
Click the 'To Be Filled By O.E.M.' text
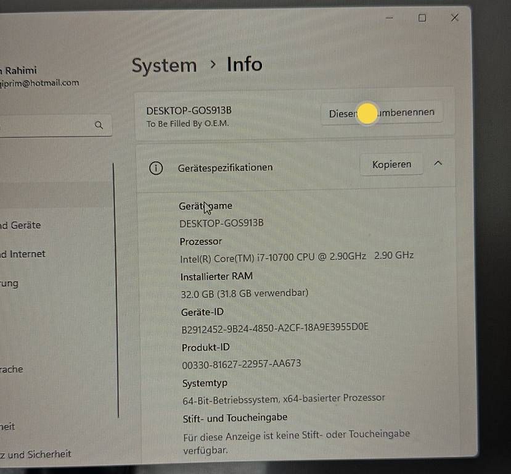pyautogui.click(x=187, y=123)
